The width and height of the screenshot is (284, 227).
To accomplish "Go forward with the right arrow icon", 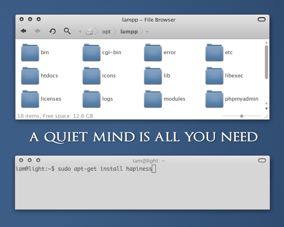I will (x=37, y=31).
